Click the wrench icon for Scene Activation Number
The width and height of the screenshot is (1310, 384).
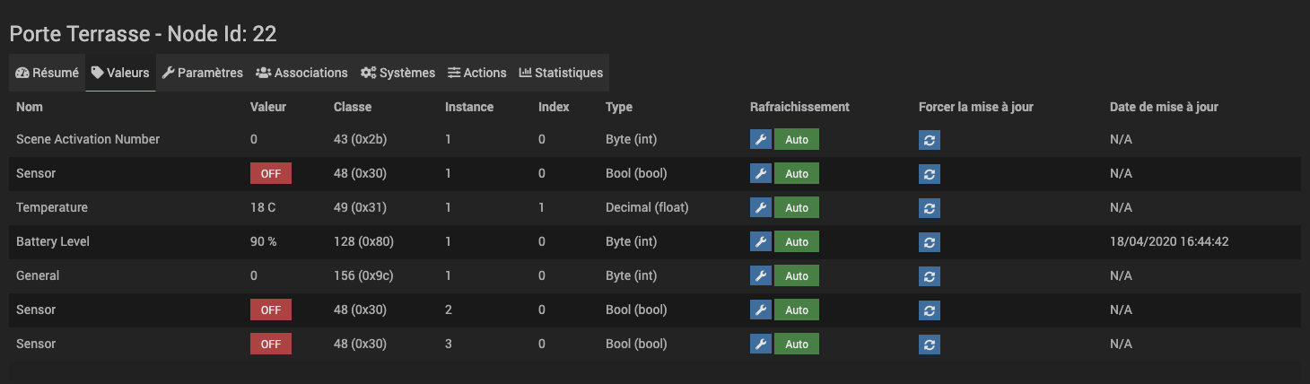(x=761, y=140)
